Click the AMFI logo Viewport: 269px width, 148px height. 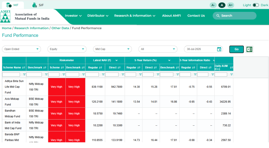tap(5, 17)
